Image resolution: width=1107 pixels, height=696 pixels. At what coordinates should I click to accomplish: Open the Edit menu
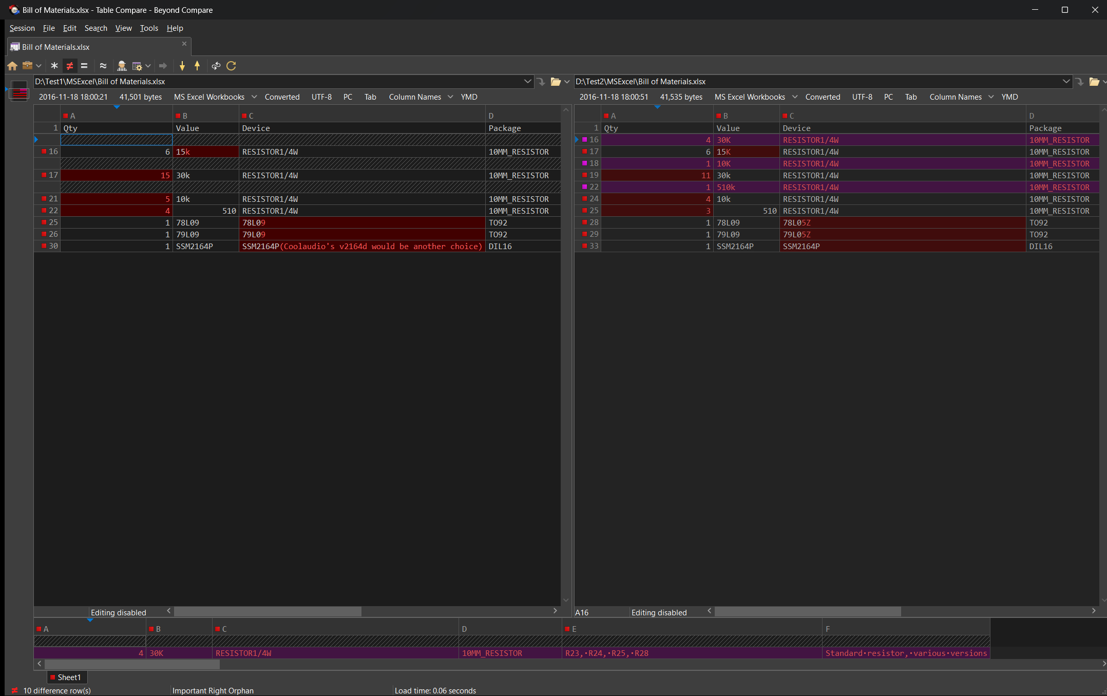click(x=70, y=28)
